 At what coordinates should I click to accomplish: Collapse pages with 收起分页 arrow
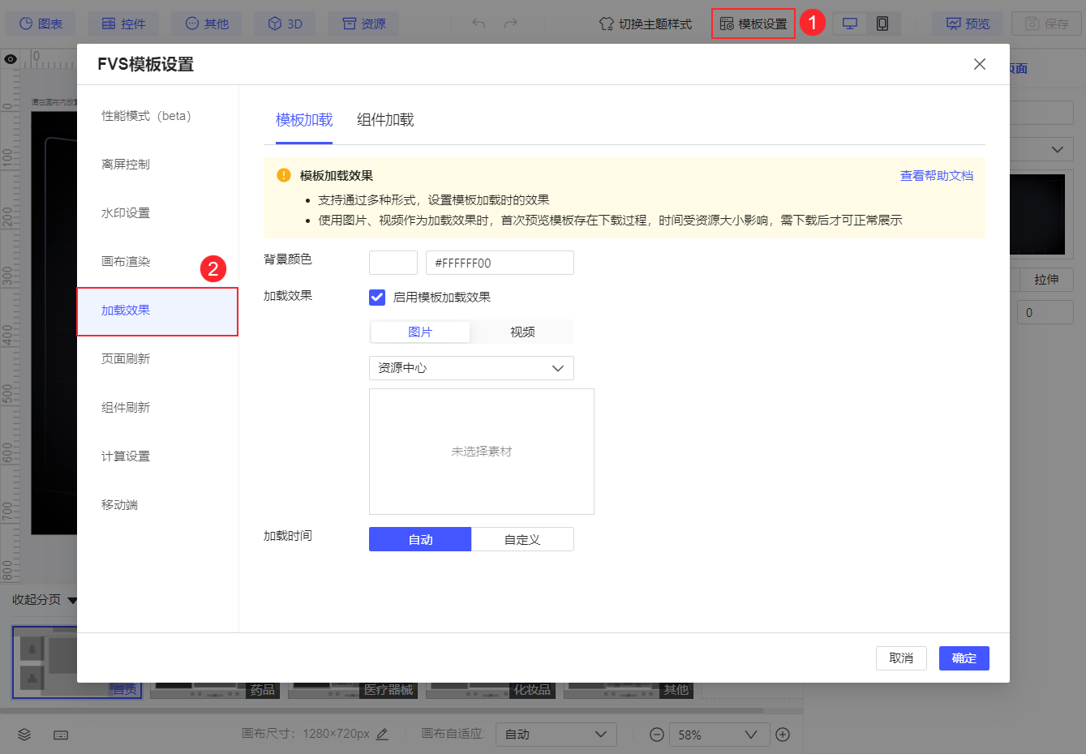72,601
